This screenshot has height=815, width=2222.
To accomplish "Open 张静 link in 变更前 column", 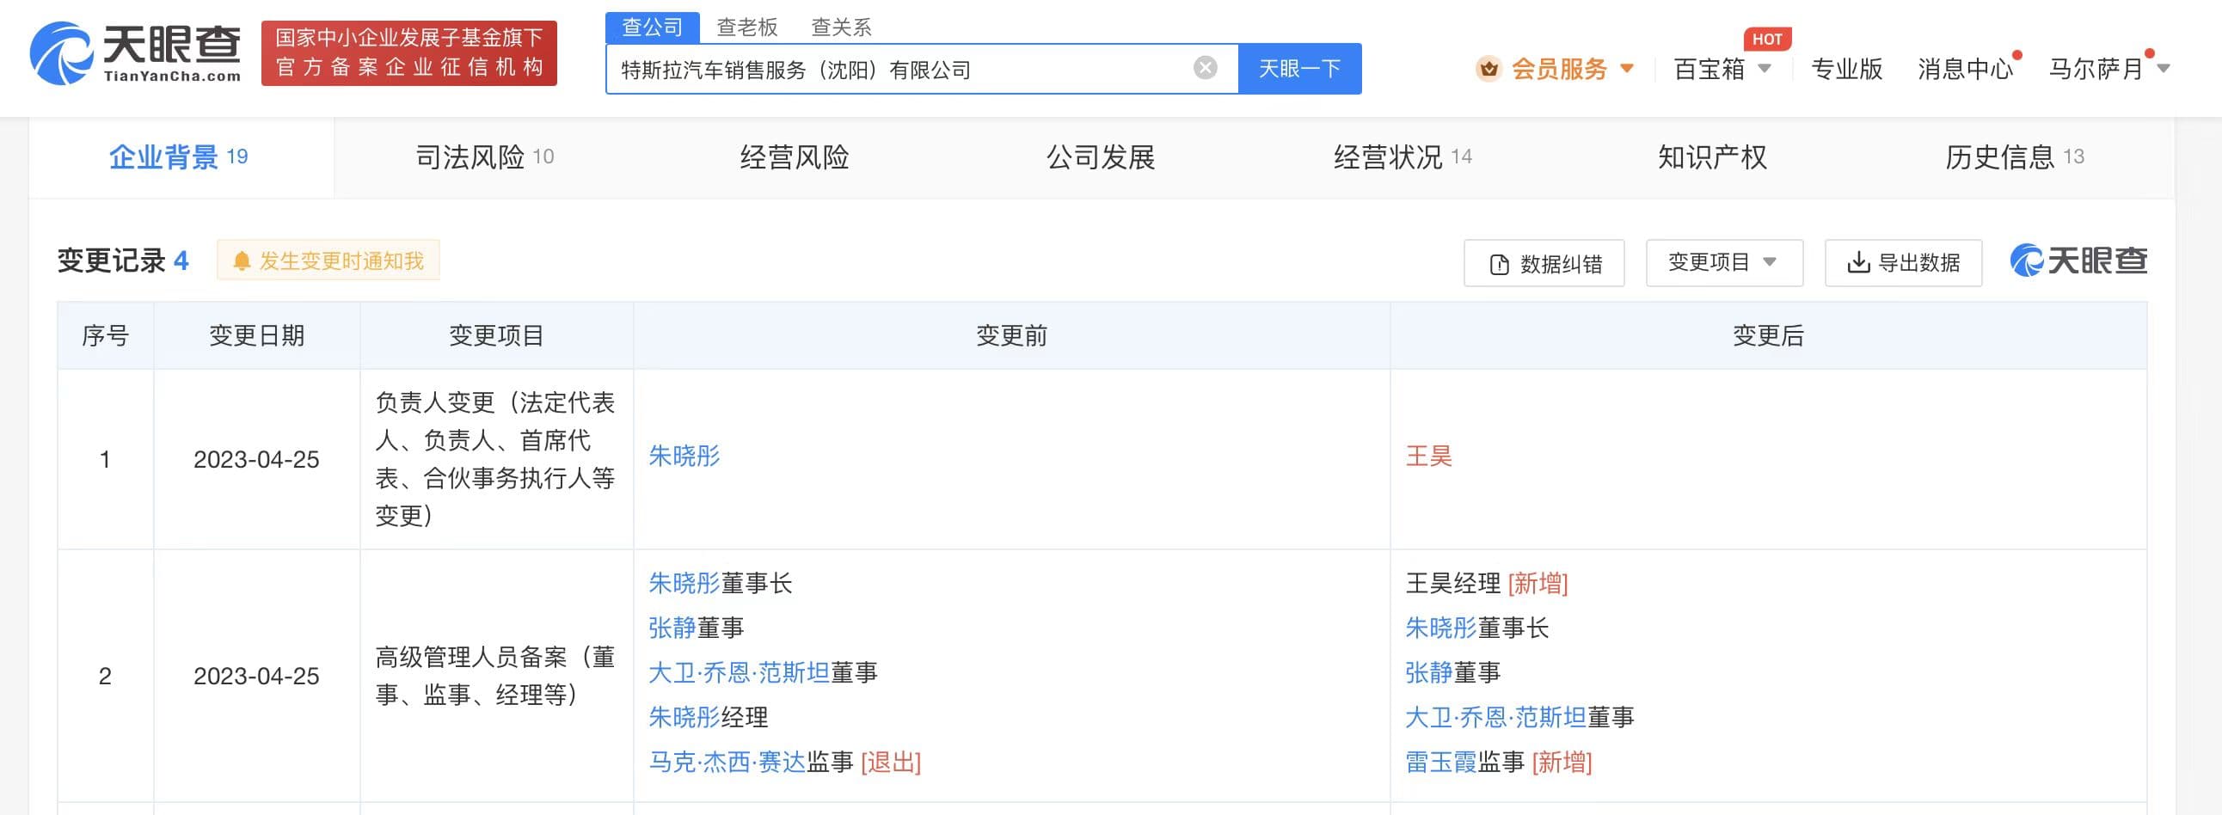I will coord(672,628).
